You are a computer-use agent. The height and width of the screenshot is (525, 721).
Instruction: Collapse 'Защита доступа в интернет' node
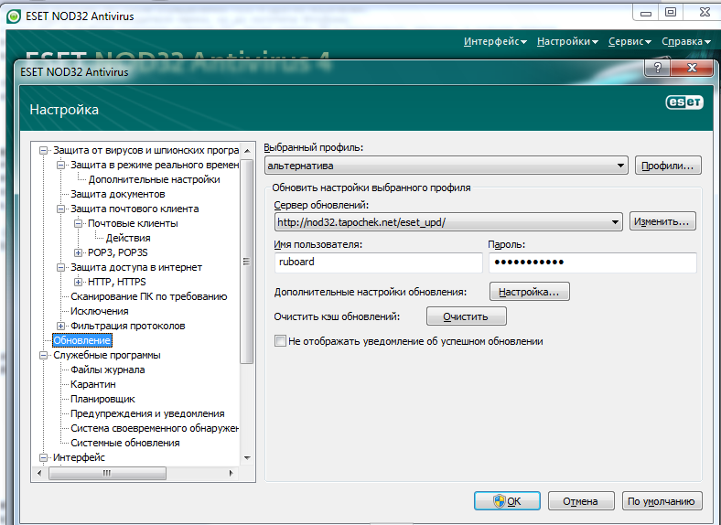coord(60,267)
